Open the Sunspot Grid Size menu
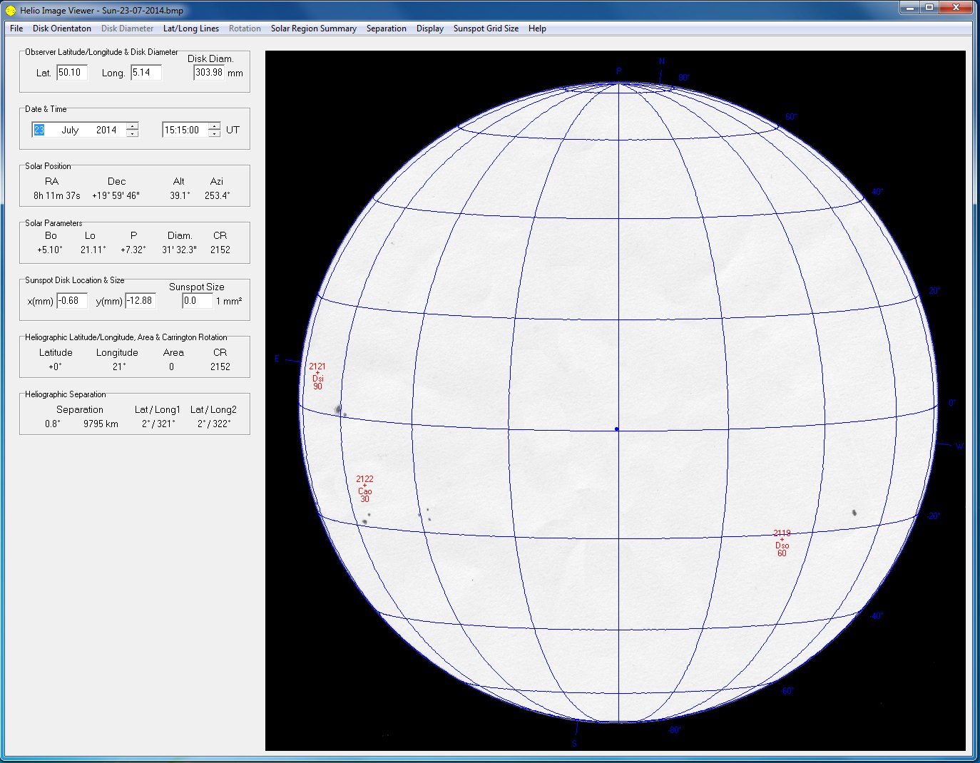Screen dimensions: 980x763 486,29
